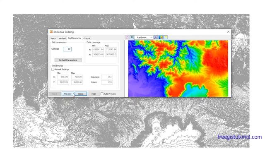Click the Data coverage Y Min field
Viewport: 265px width, 149px height.
tap(98, 55)
